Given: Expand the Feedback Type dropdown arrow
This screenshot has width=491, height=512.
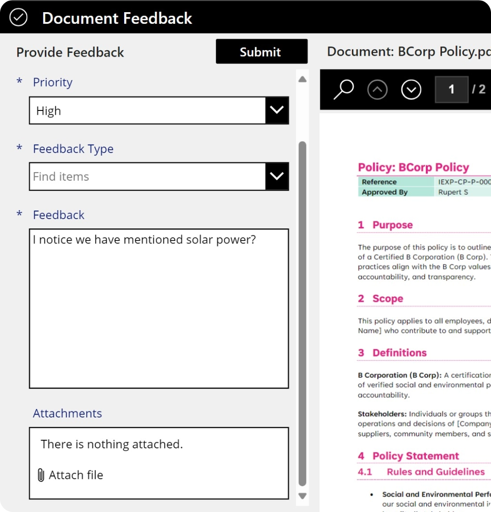Looking at the screenshot, I should pyautogui.click(x=277, y=176).
